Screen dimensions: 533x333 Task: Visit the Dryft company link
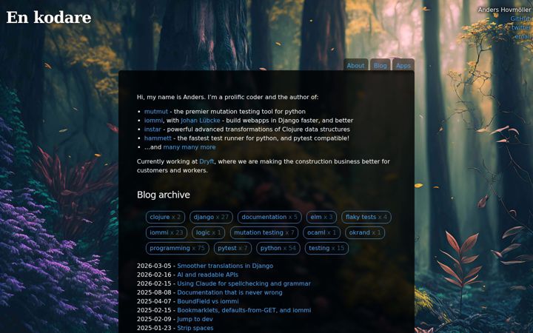[x=207, y=161]
